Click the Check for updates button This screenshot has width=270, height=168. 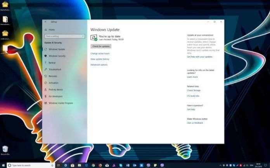pos(101,46)
